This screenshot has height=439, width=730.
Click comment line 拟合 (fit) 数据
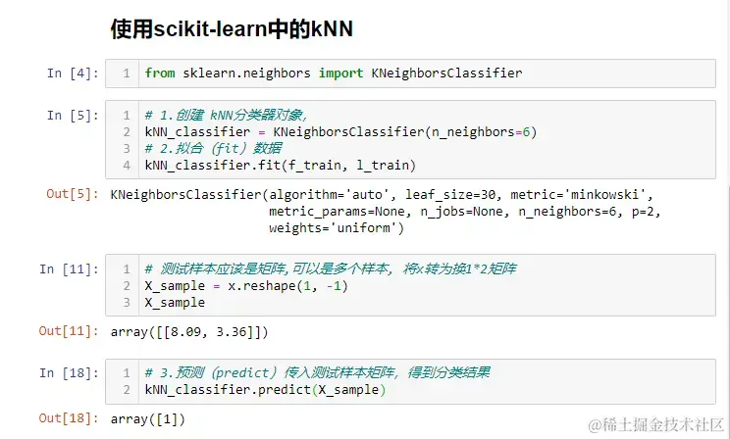click(x=213, y=148)
